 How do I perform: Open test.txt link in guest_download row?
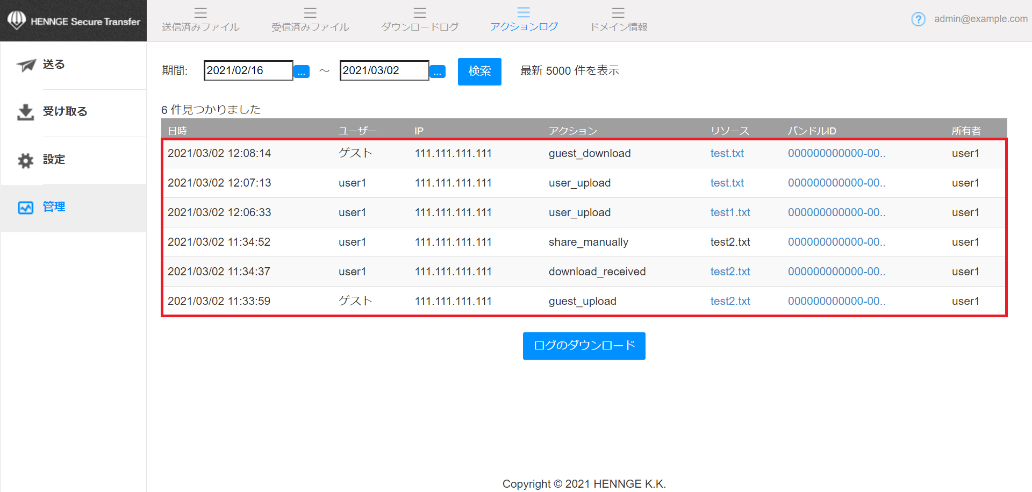(727, 153)
